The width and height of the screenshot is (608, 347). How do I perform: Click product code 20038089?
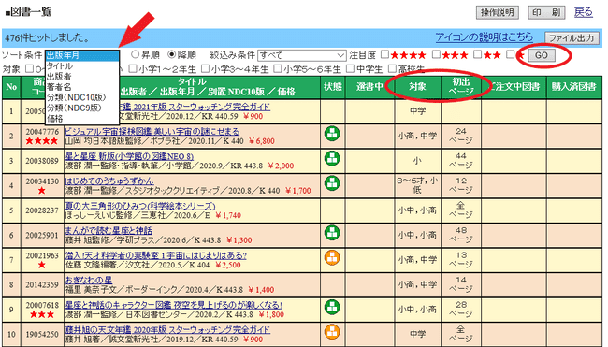tap(42, 161)
